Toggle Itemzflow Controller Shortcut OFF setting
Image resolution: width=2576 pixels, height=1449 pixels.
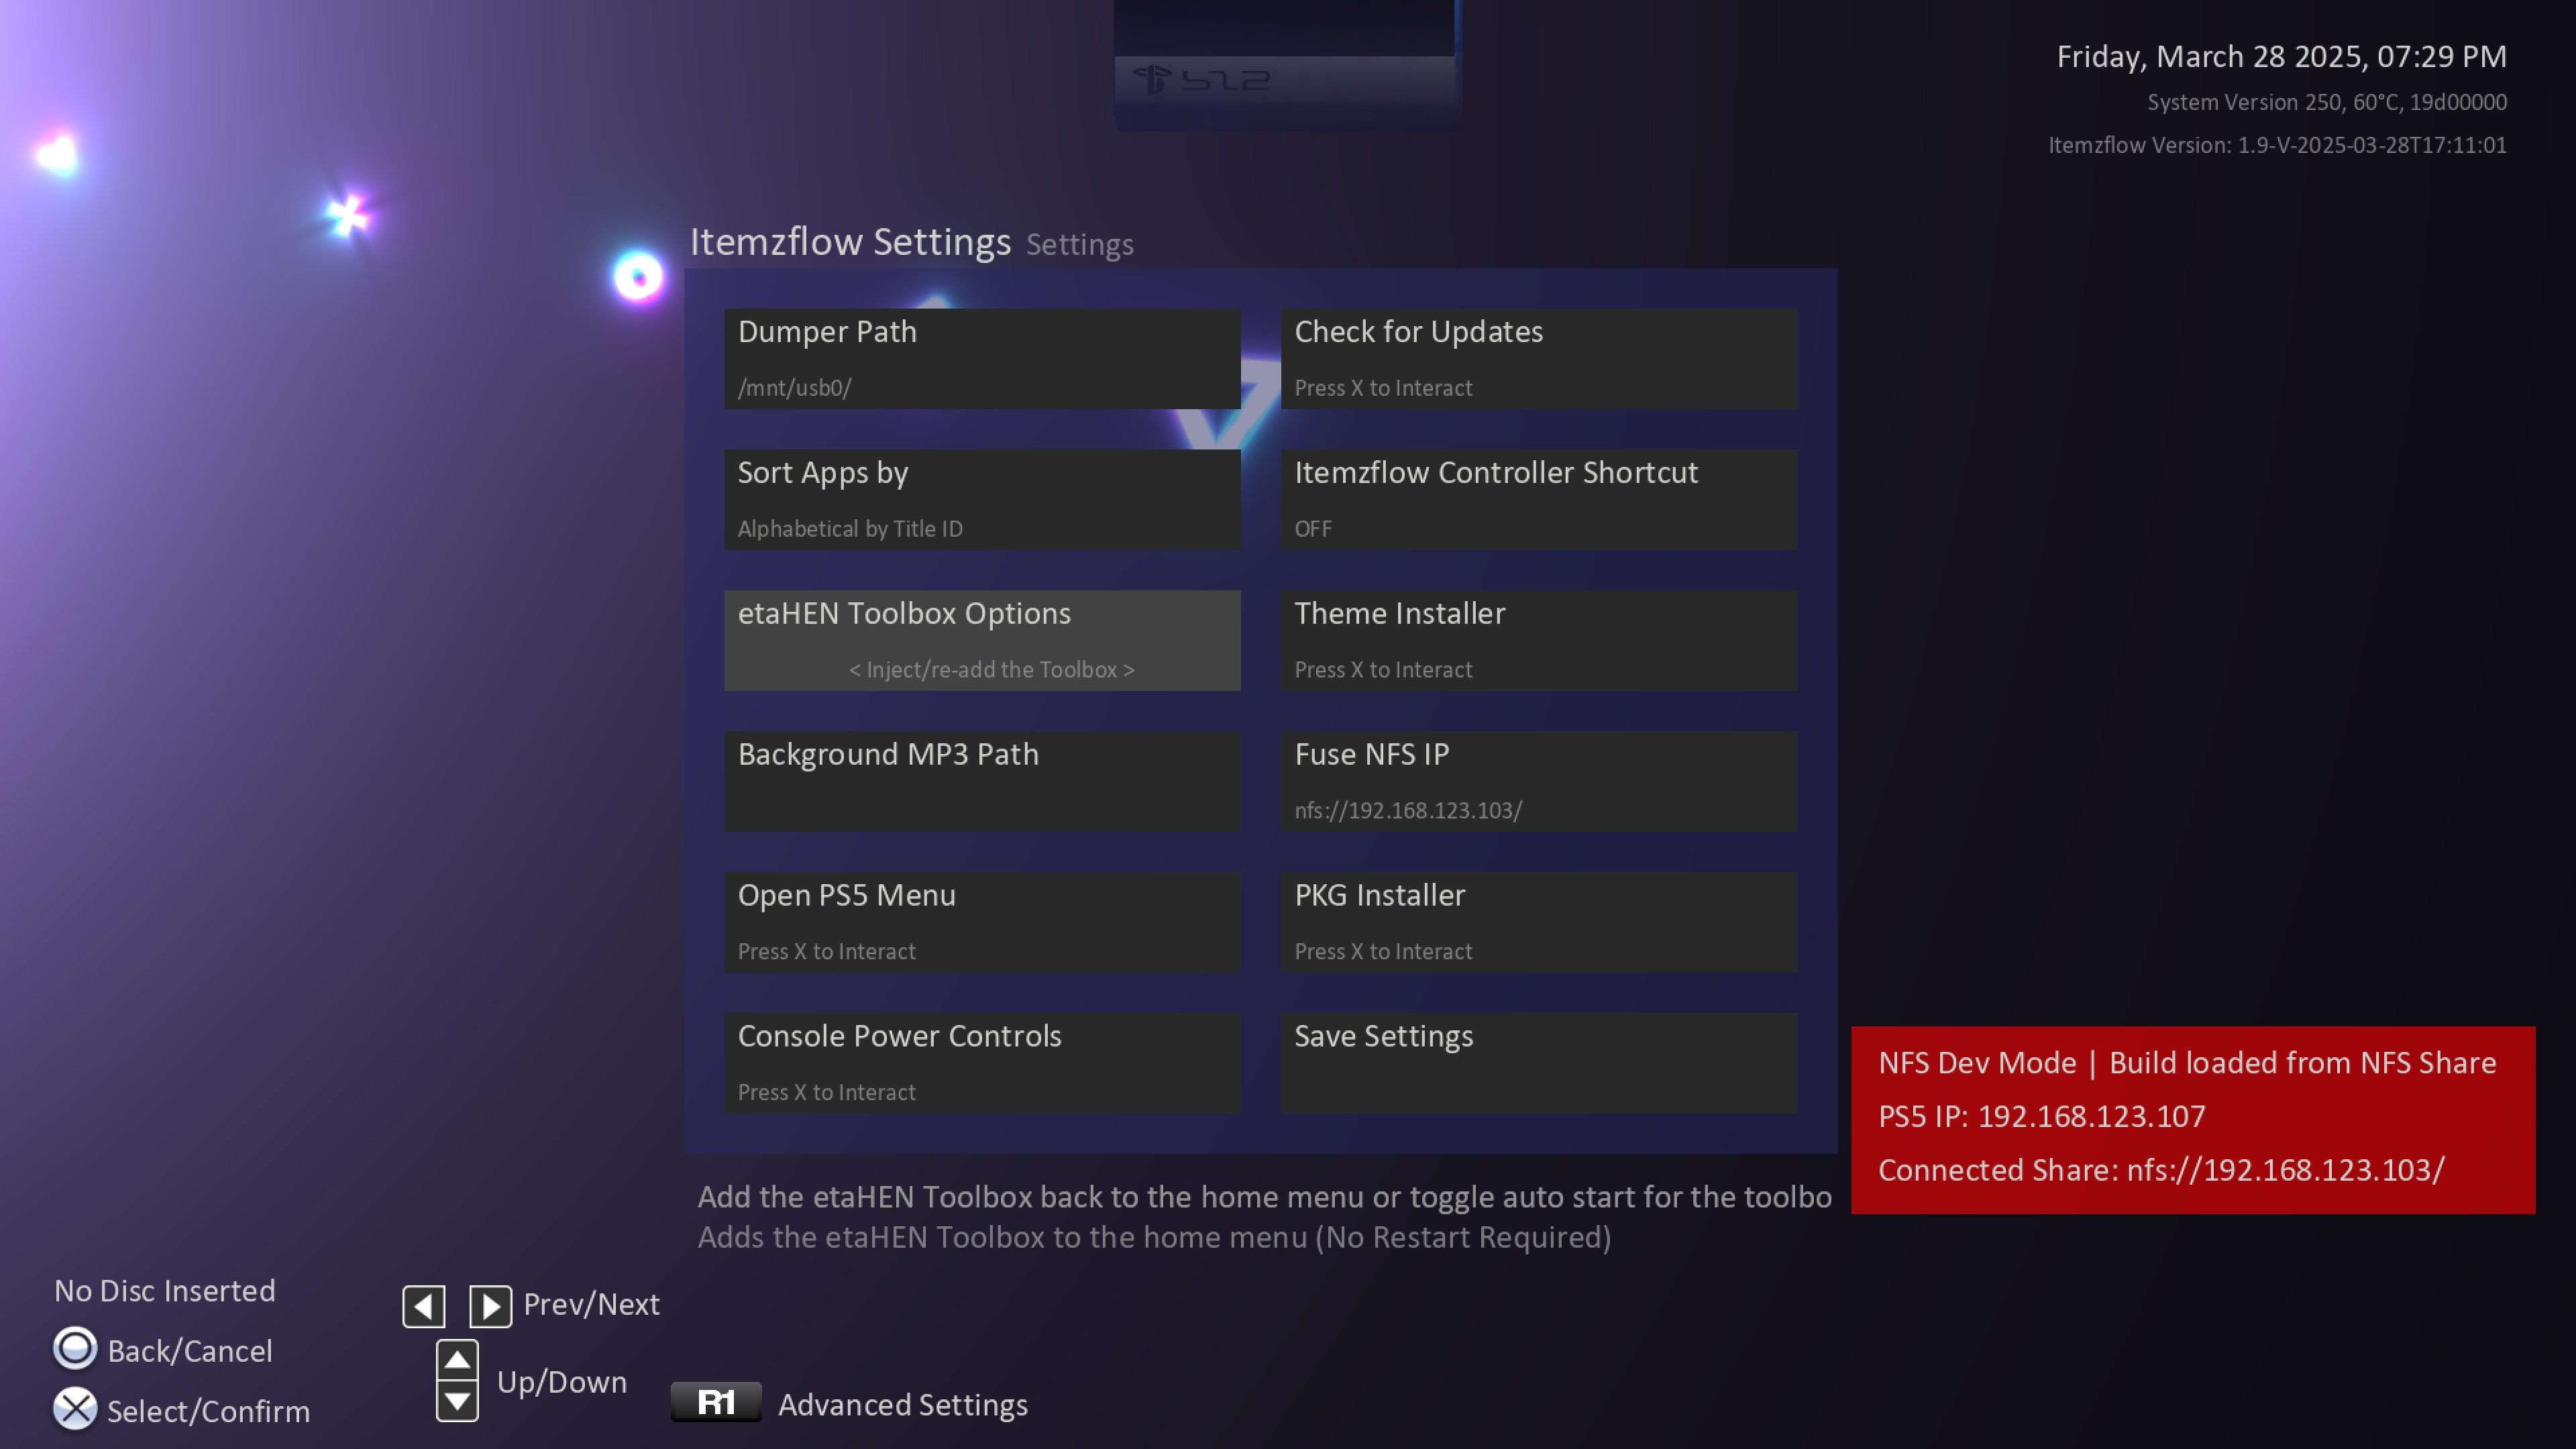(1539, 499)
